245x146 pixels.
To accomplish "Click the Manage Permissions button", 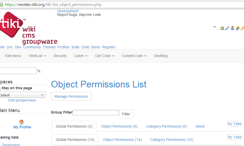I will coord(71,96).
